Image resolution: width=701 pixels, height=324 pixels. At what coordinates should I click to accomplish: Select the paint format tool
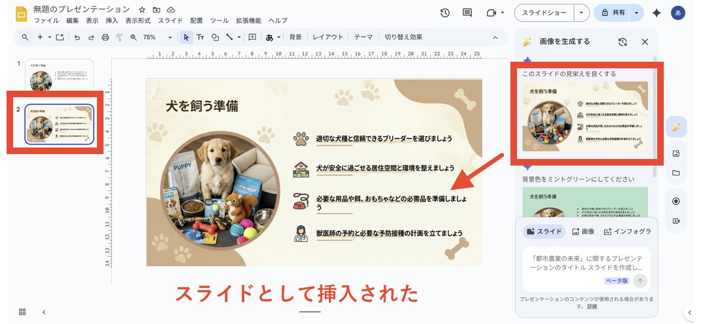click(x=118, y=37)
